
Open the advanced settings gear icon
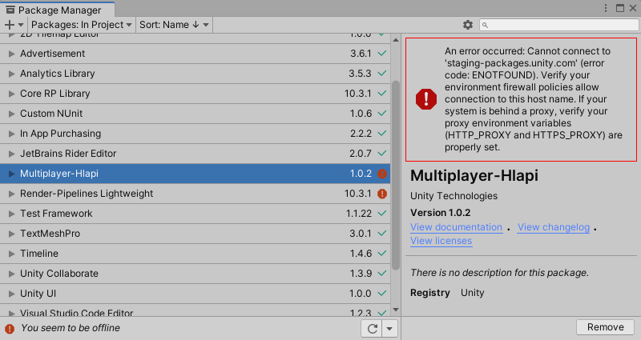point(468,25)
